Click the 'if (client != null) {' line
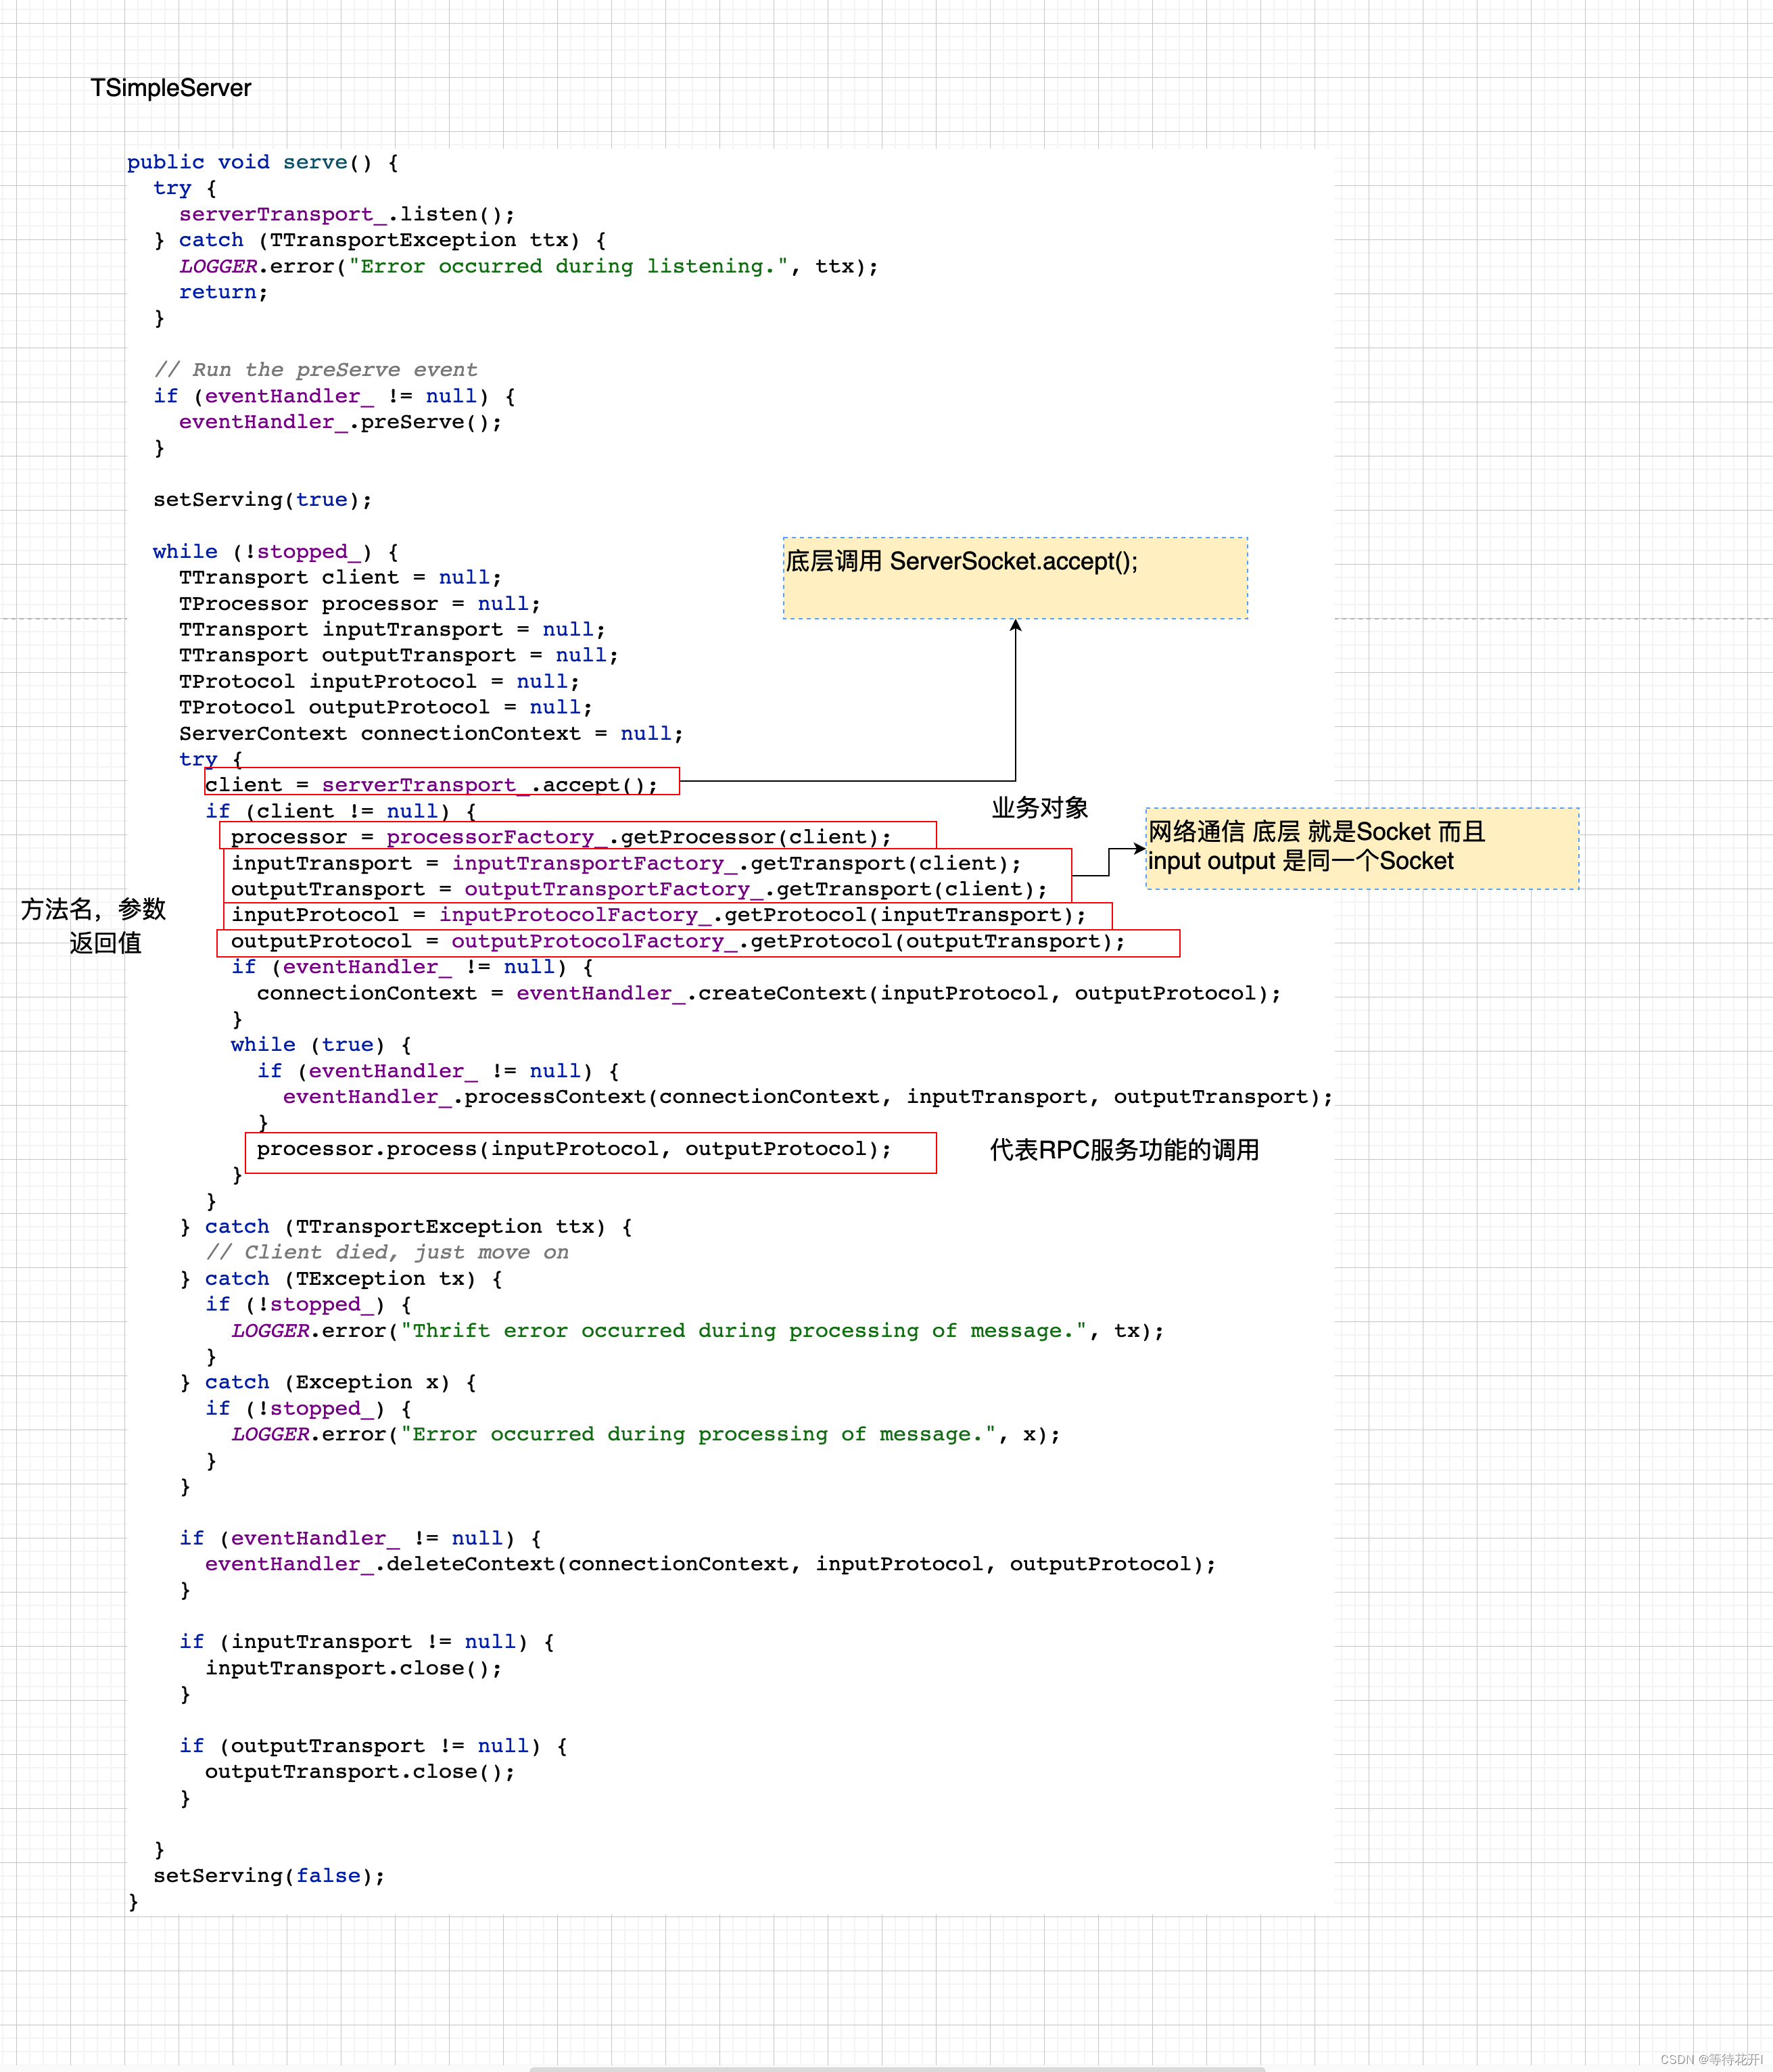1773x2072 pixels. (x=341, y=811)
